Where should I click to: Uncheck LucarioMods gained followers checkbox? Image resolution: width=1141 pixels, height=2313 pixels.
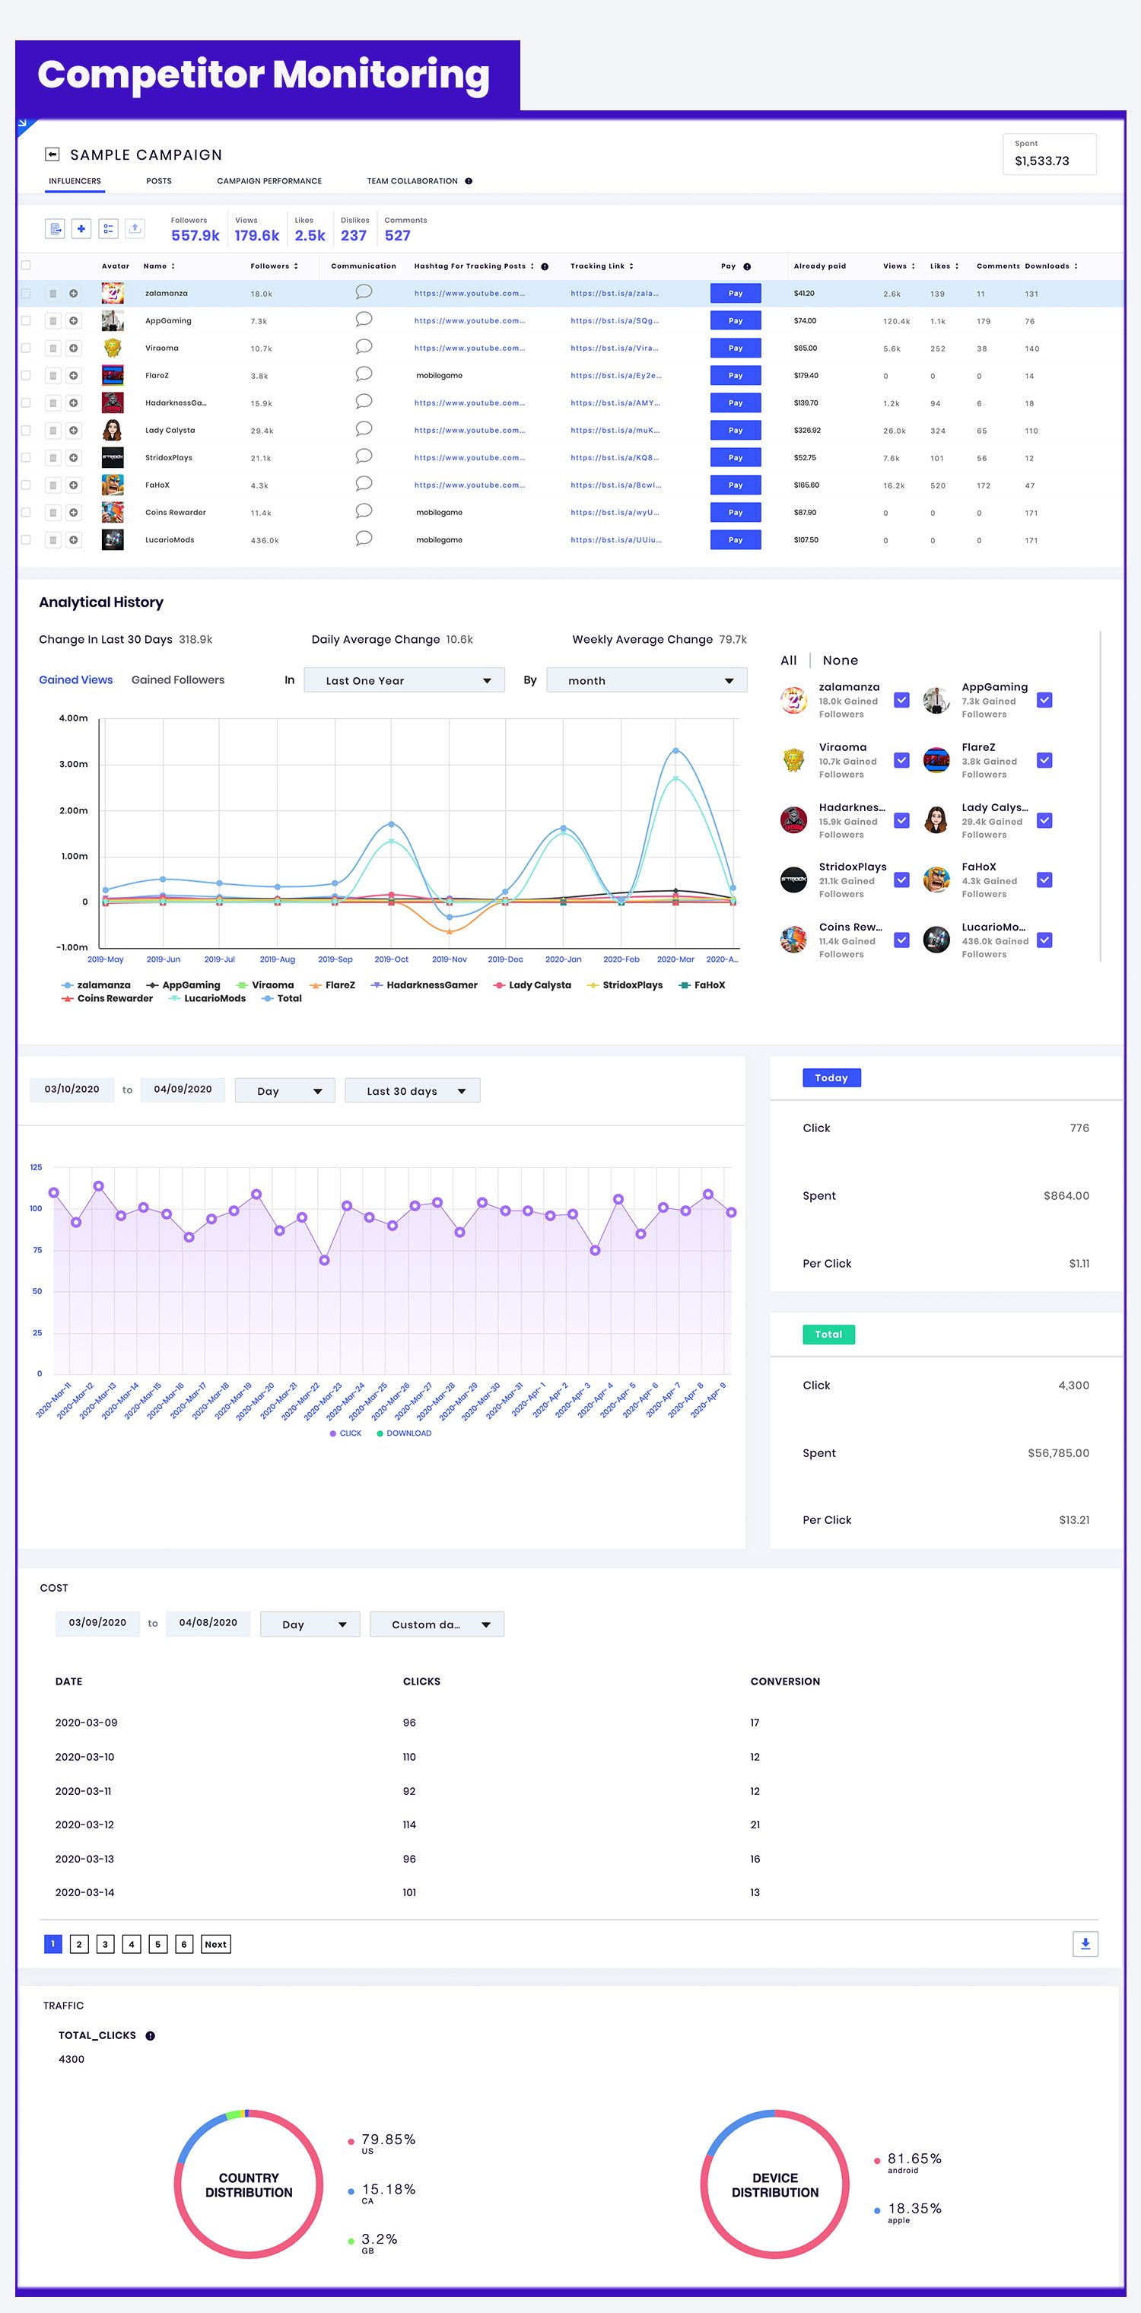coord(1044,940)
